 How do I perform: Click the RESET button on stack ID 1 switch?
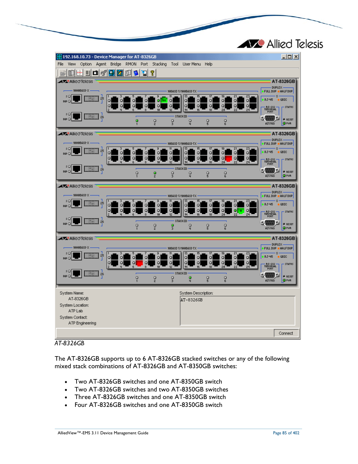coord(284,119)
